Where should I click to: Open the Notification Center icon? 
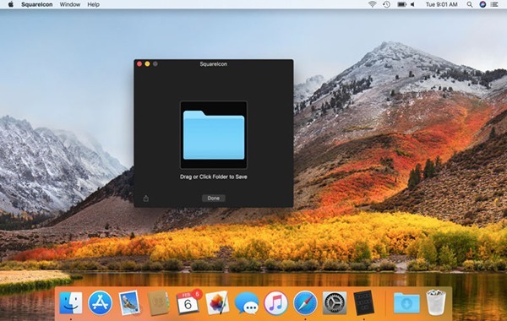tap(494, 4)
